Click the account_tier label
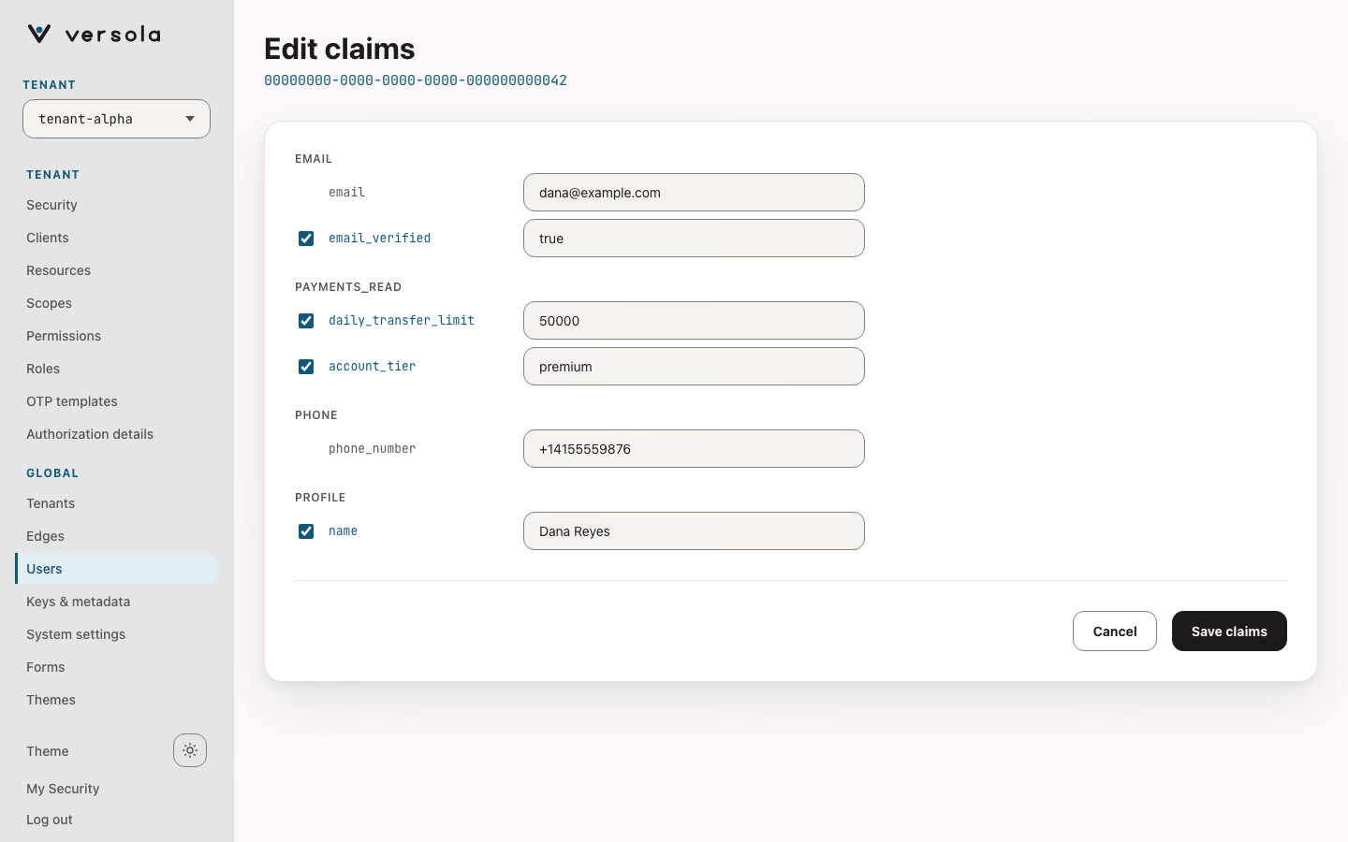This screenshot has width=1348, height=842. (373, 367)
